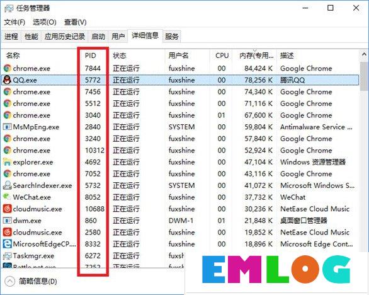Click the SYSTEM user in MsMpEng row

(x=182, y=127)
